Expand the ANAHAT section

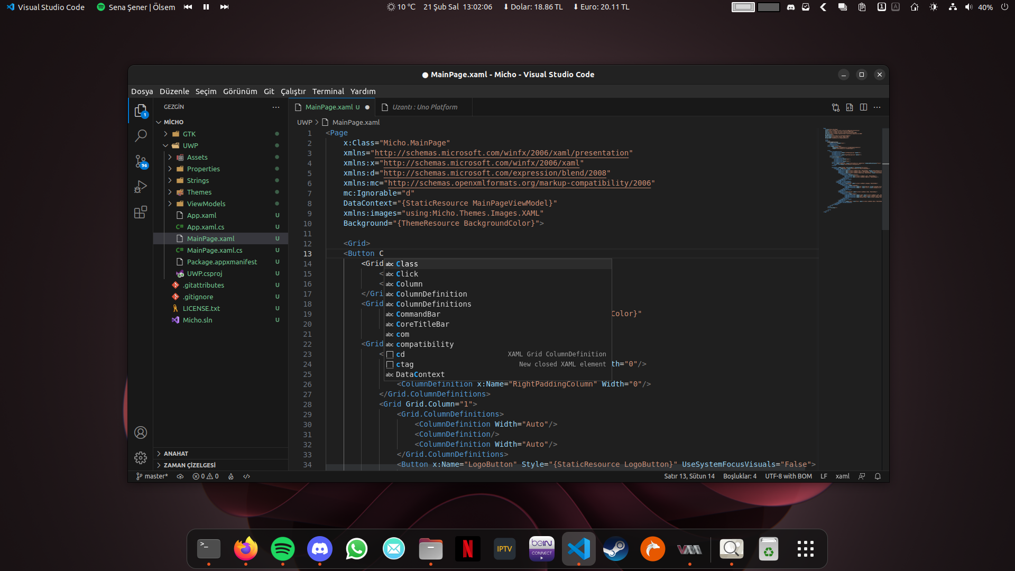[x=175, y=453]
